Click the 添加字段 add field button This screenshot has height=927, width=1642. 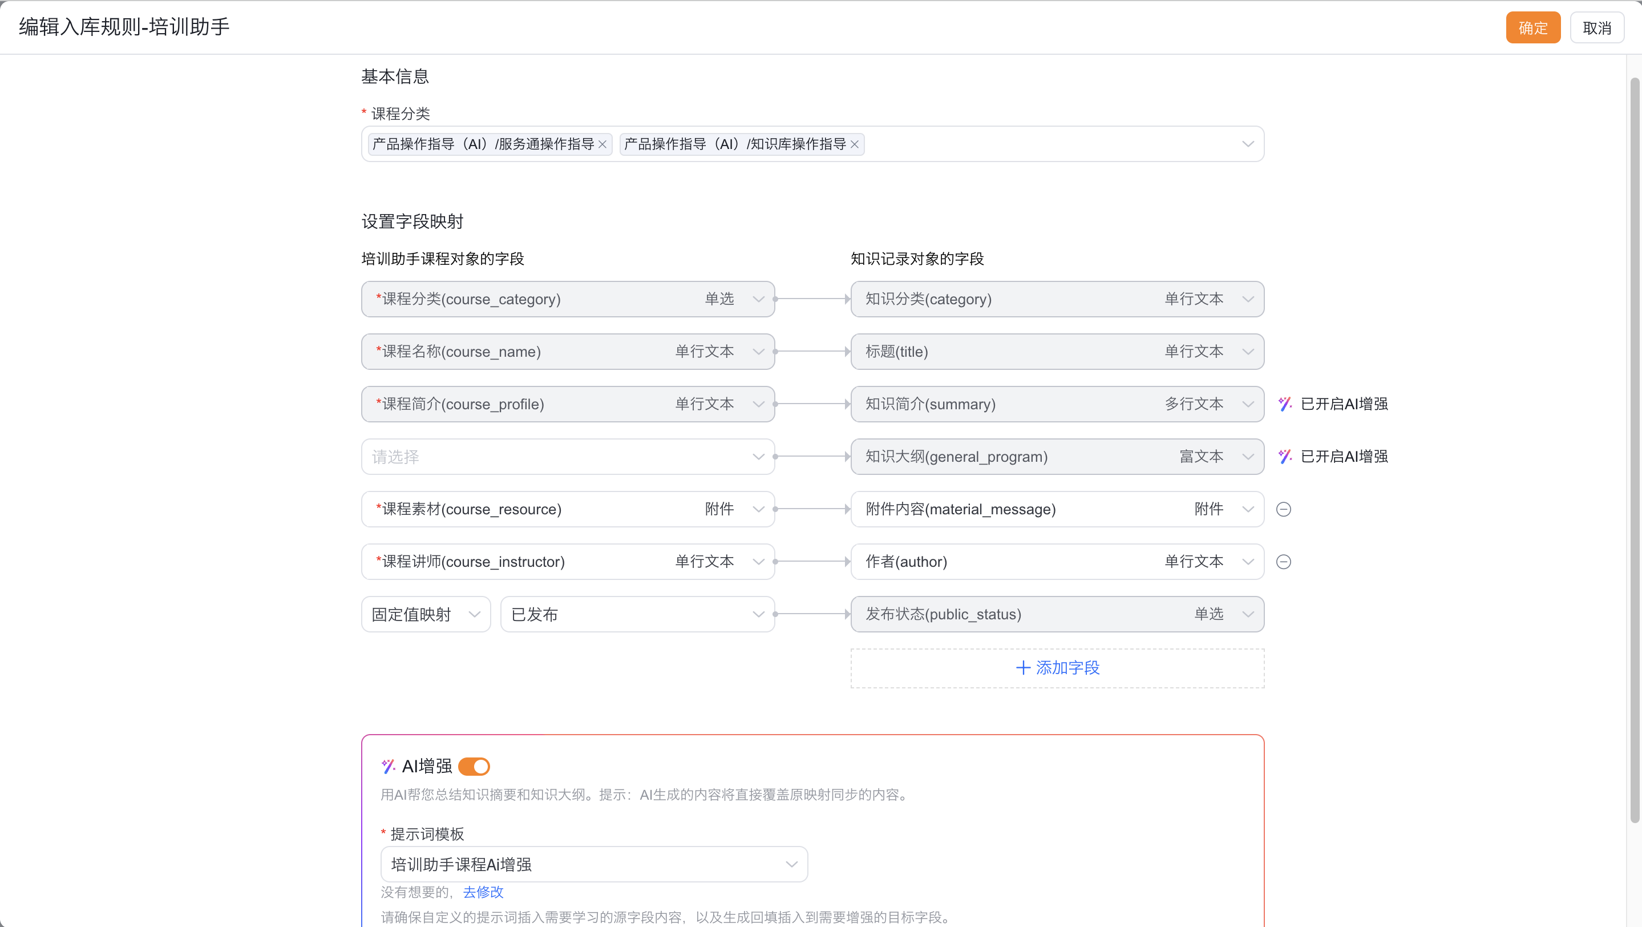coord(1057,668)
